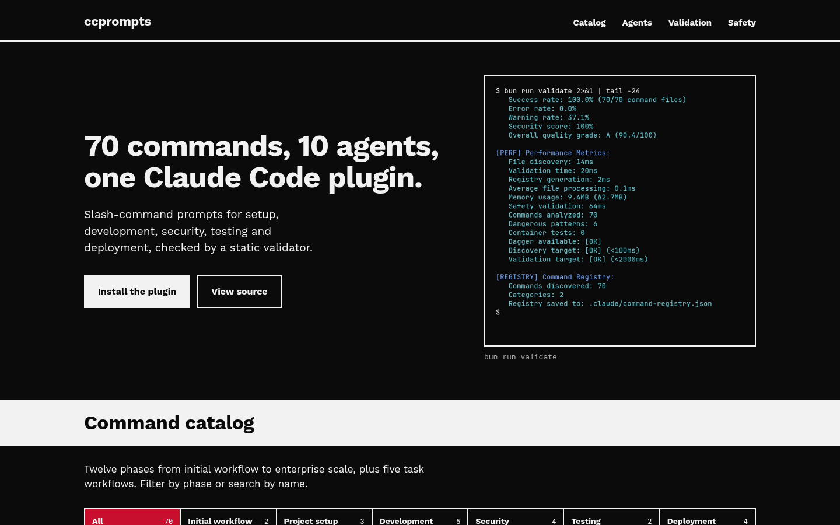The height and width of the screenshot is (525, 840).
Task: Click the 'bun run validate' caption text
Action: [x=520, y=357]
